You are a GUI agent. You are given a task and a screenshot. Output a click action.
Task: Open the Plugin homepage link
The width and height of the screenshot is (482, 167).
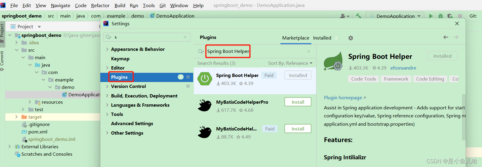click(345, 97)
